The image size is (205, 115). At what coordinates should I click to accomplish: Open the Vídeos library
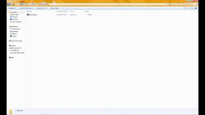(14, 36)
